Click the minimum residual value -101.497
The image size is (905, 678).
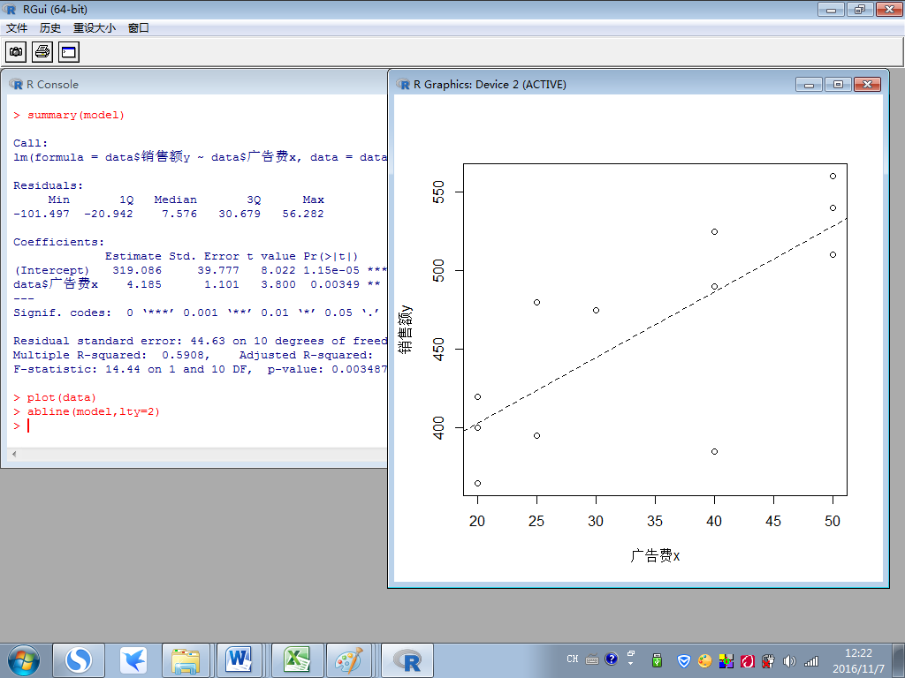(x=41, y=214)
